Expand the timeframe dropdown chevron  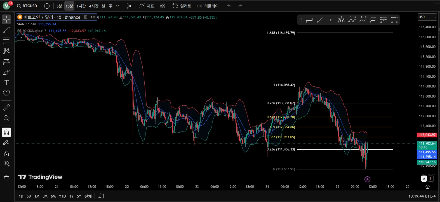click(x=117, y=6)
